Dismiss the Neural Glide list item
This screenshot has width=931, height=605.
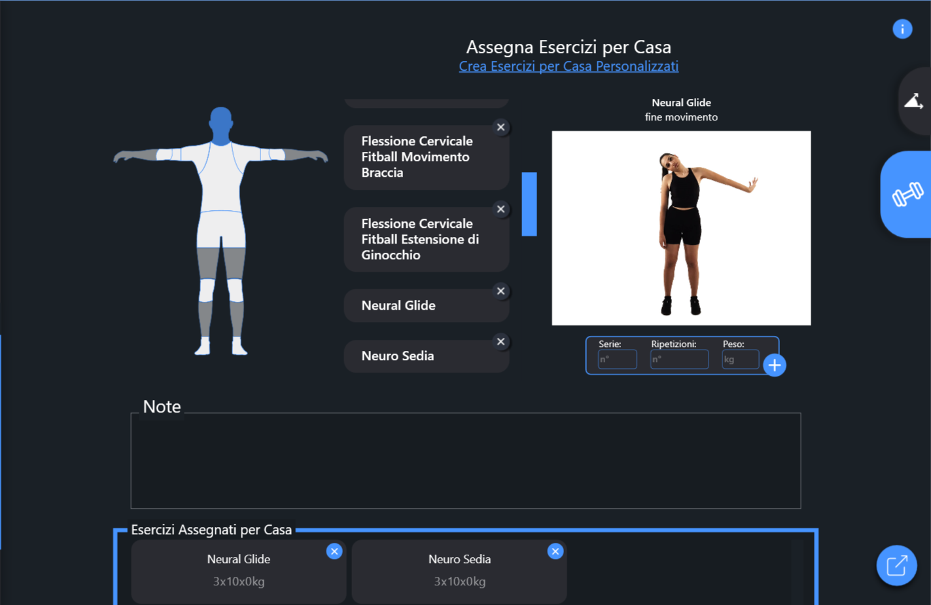click(x=501, y=291)
